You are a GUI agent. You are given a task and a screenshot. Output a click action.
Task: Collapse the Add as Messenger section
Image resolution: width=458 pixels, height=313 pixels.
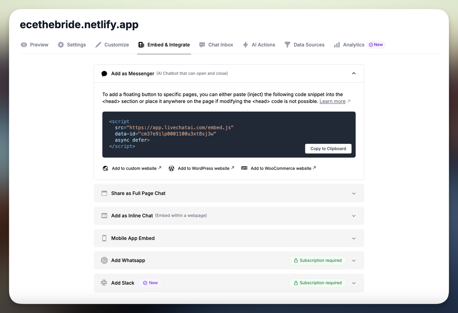(354, 73)
